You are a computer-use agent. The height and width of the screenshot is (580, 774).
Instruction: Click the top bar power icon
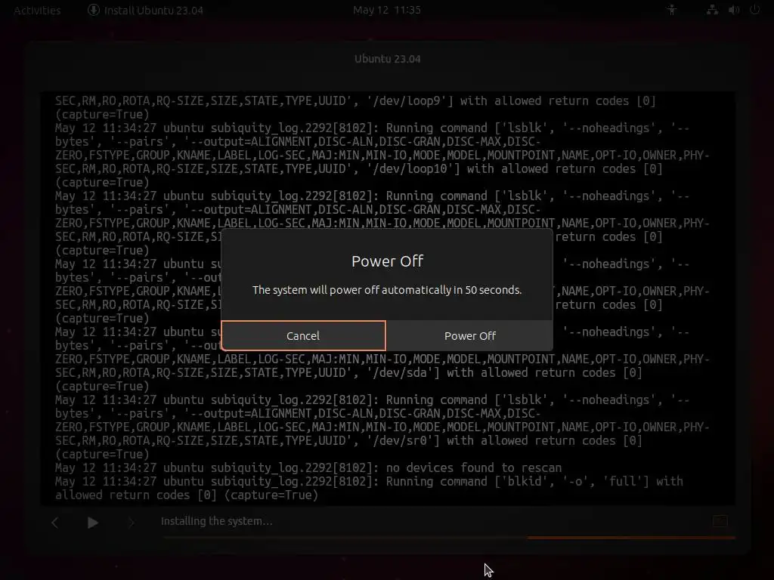click(x=754, y=10)
